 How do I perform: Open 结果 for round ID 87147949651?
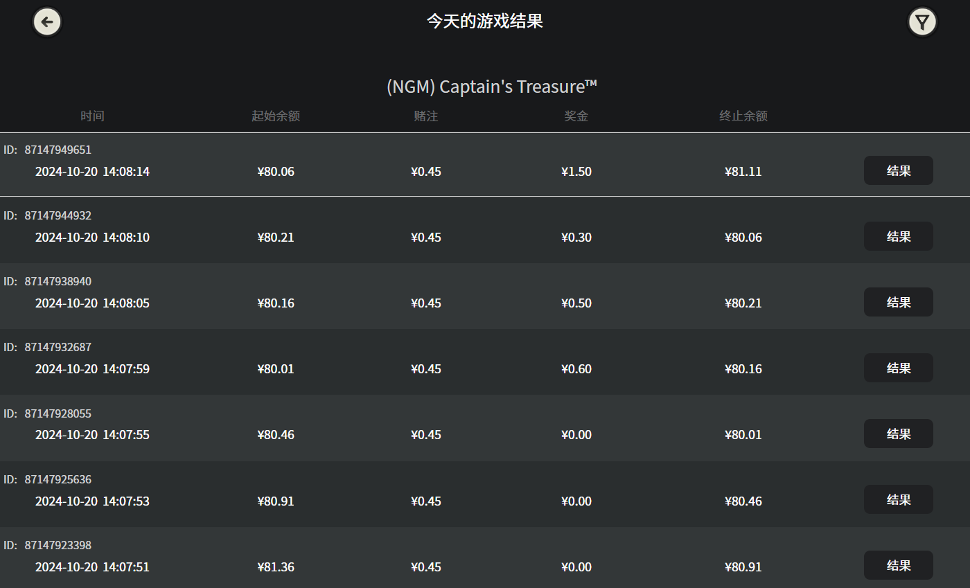[898, 170]
